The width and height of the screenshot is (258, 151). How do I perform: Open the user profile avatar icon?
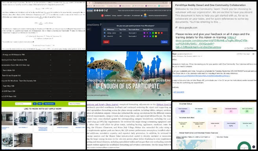[145, 16]
